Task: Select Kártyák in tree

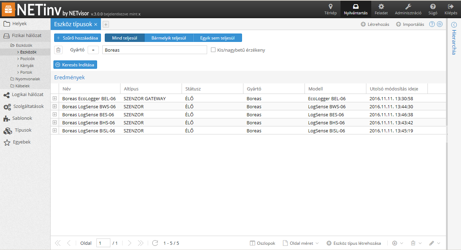Action: coord(26,66)
